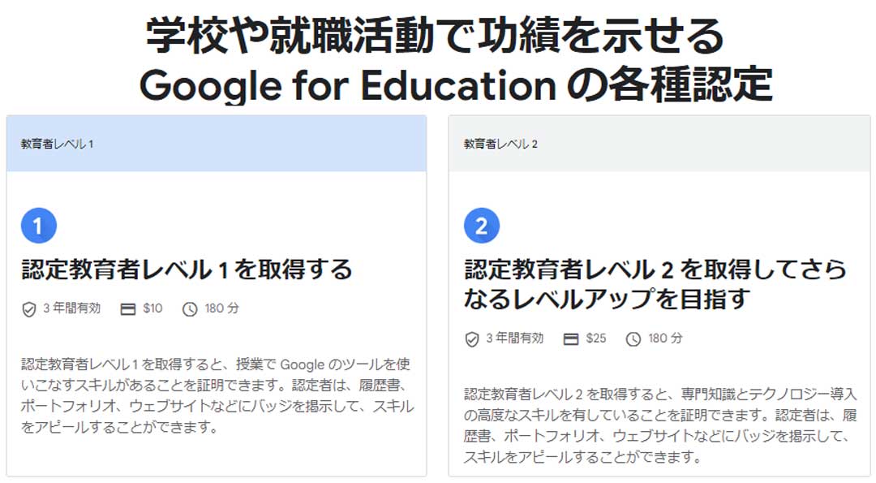The height and width of the screenshot is (483, 876).
Task: Click the Level 2 description paragraph
Action: (660, 426)
